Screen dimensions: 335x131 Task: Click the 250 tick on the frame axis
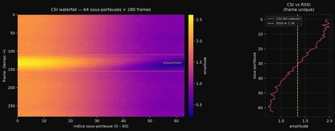(12, 106)
